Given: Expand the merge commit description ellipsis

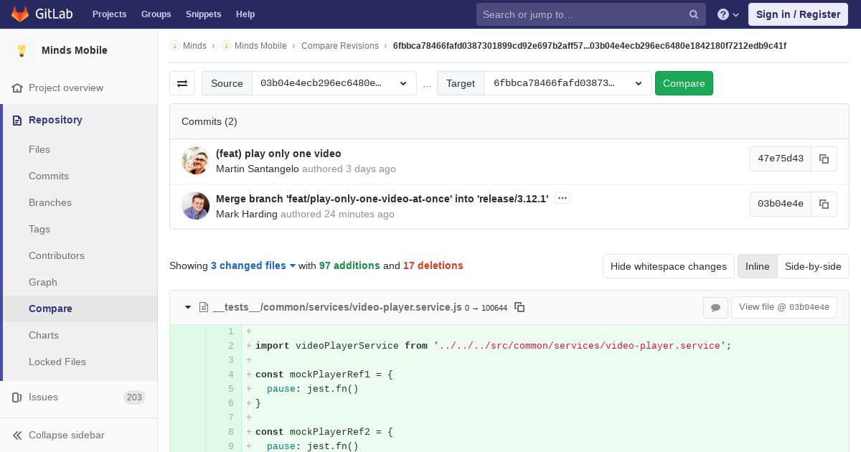Looking at the screenshot, I should click(563, 198).
